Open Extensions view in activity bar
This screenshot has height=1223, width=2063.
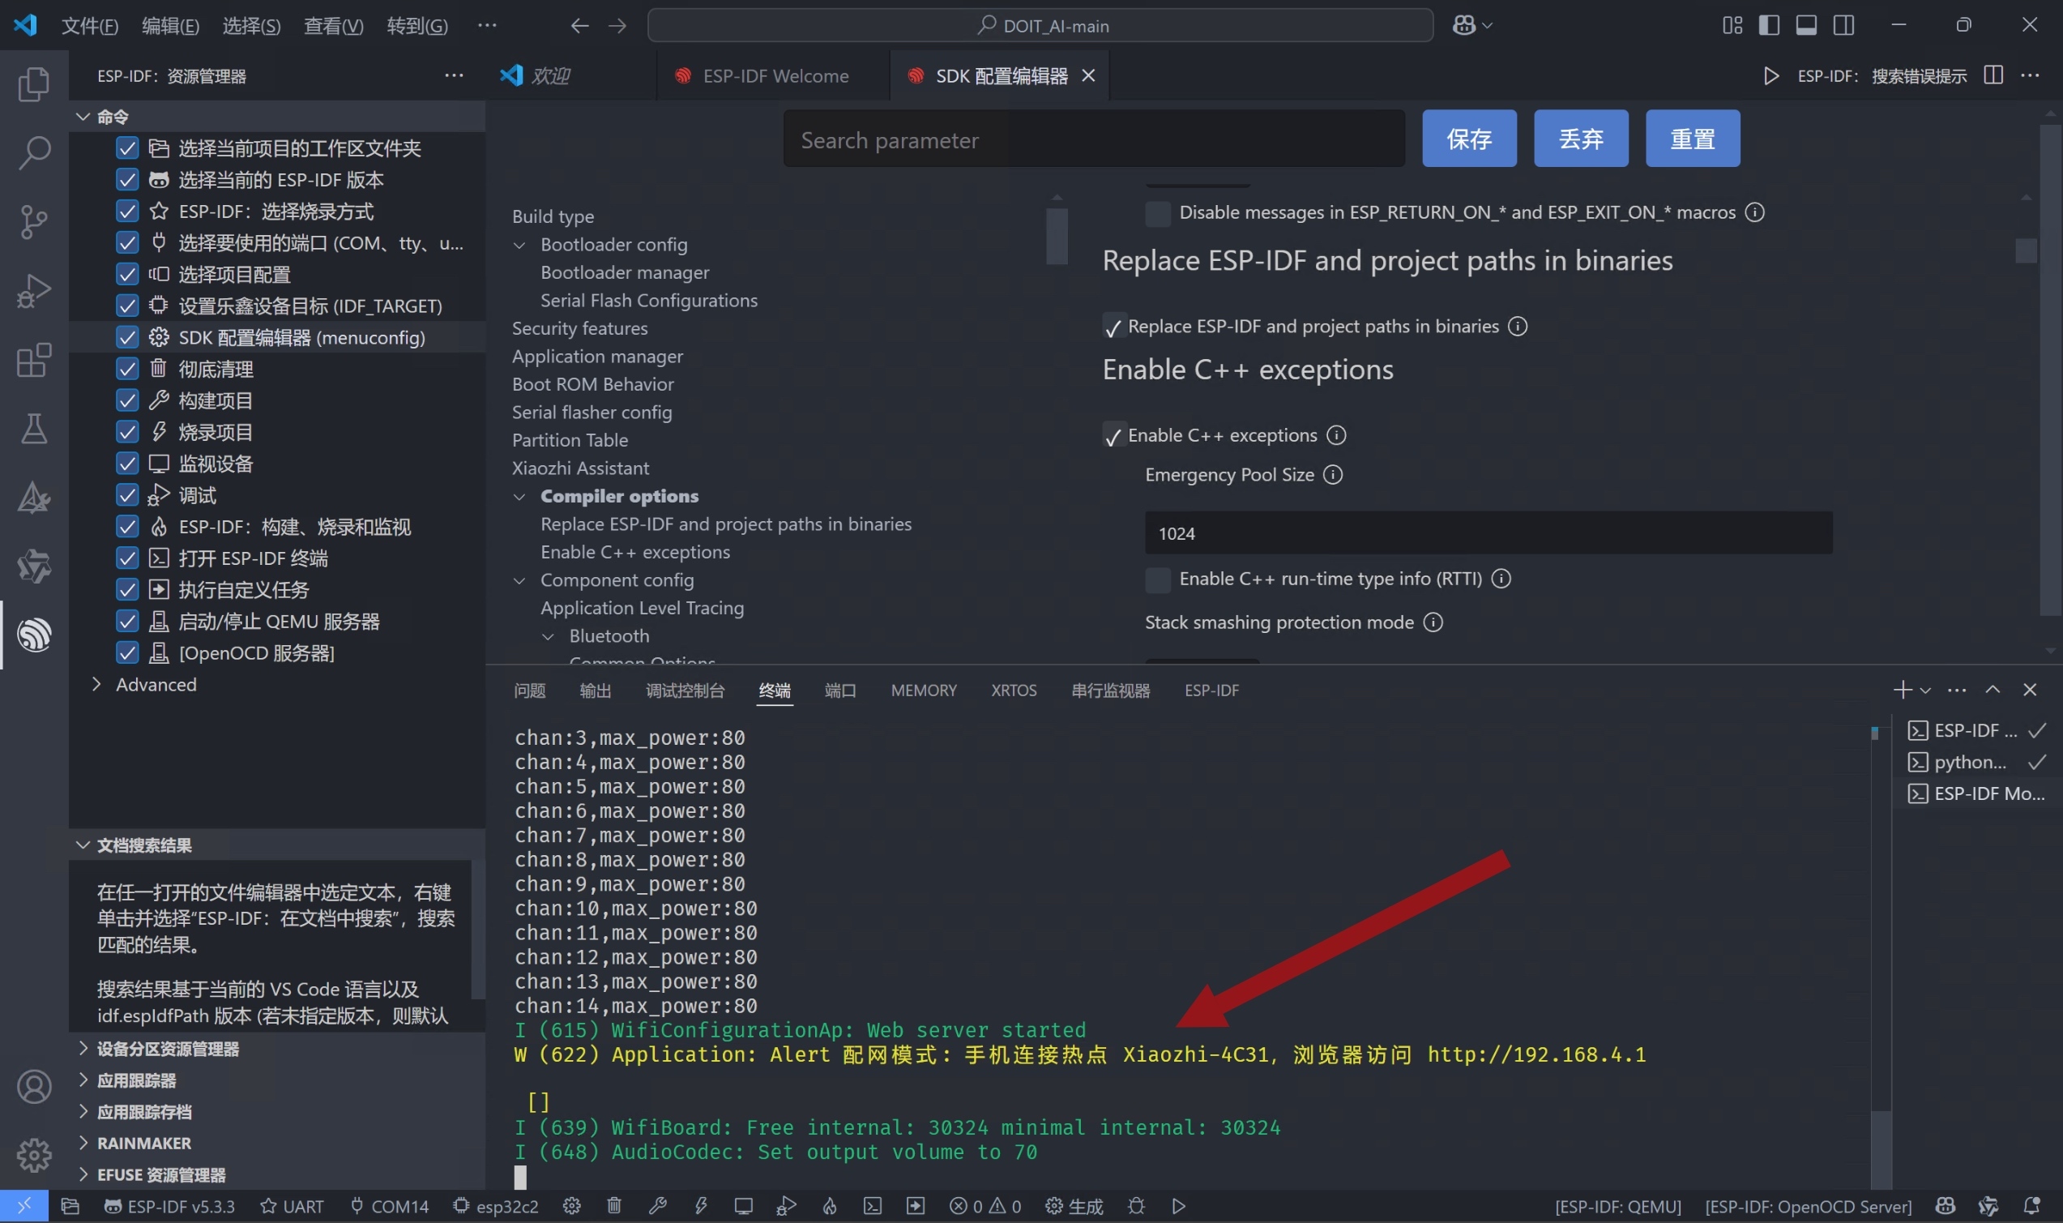(x=34, y=360)
